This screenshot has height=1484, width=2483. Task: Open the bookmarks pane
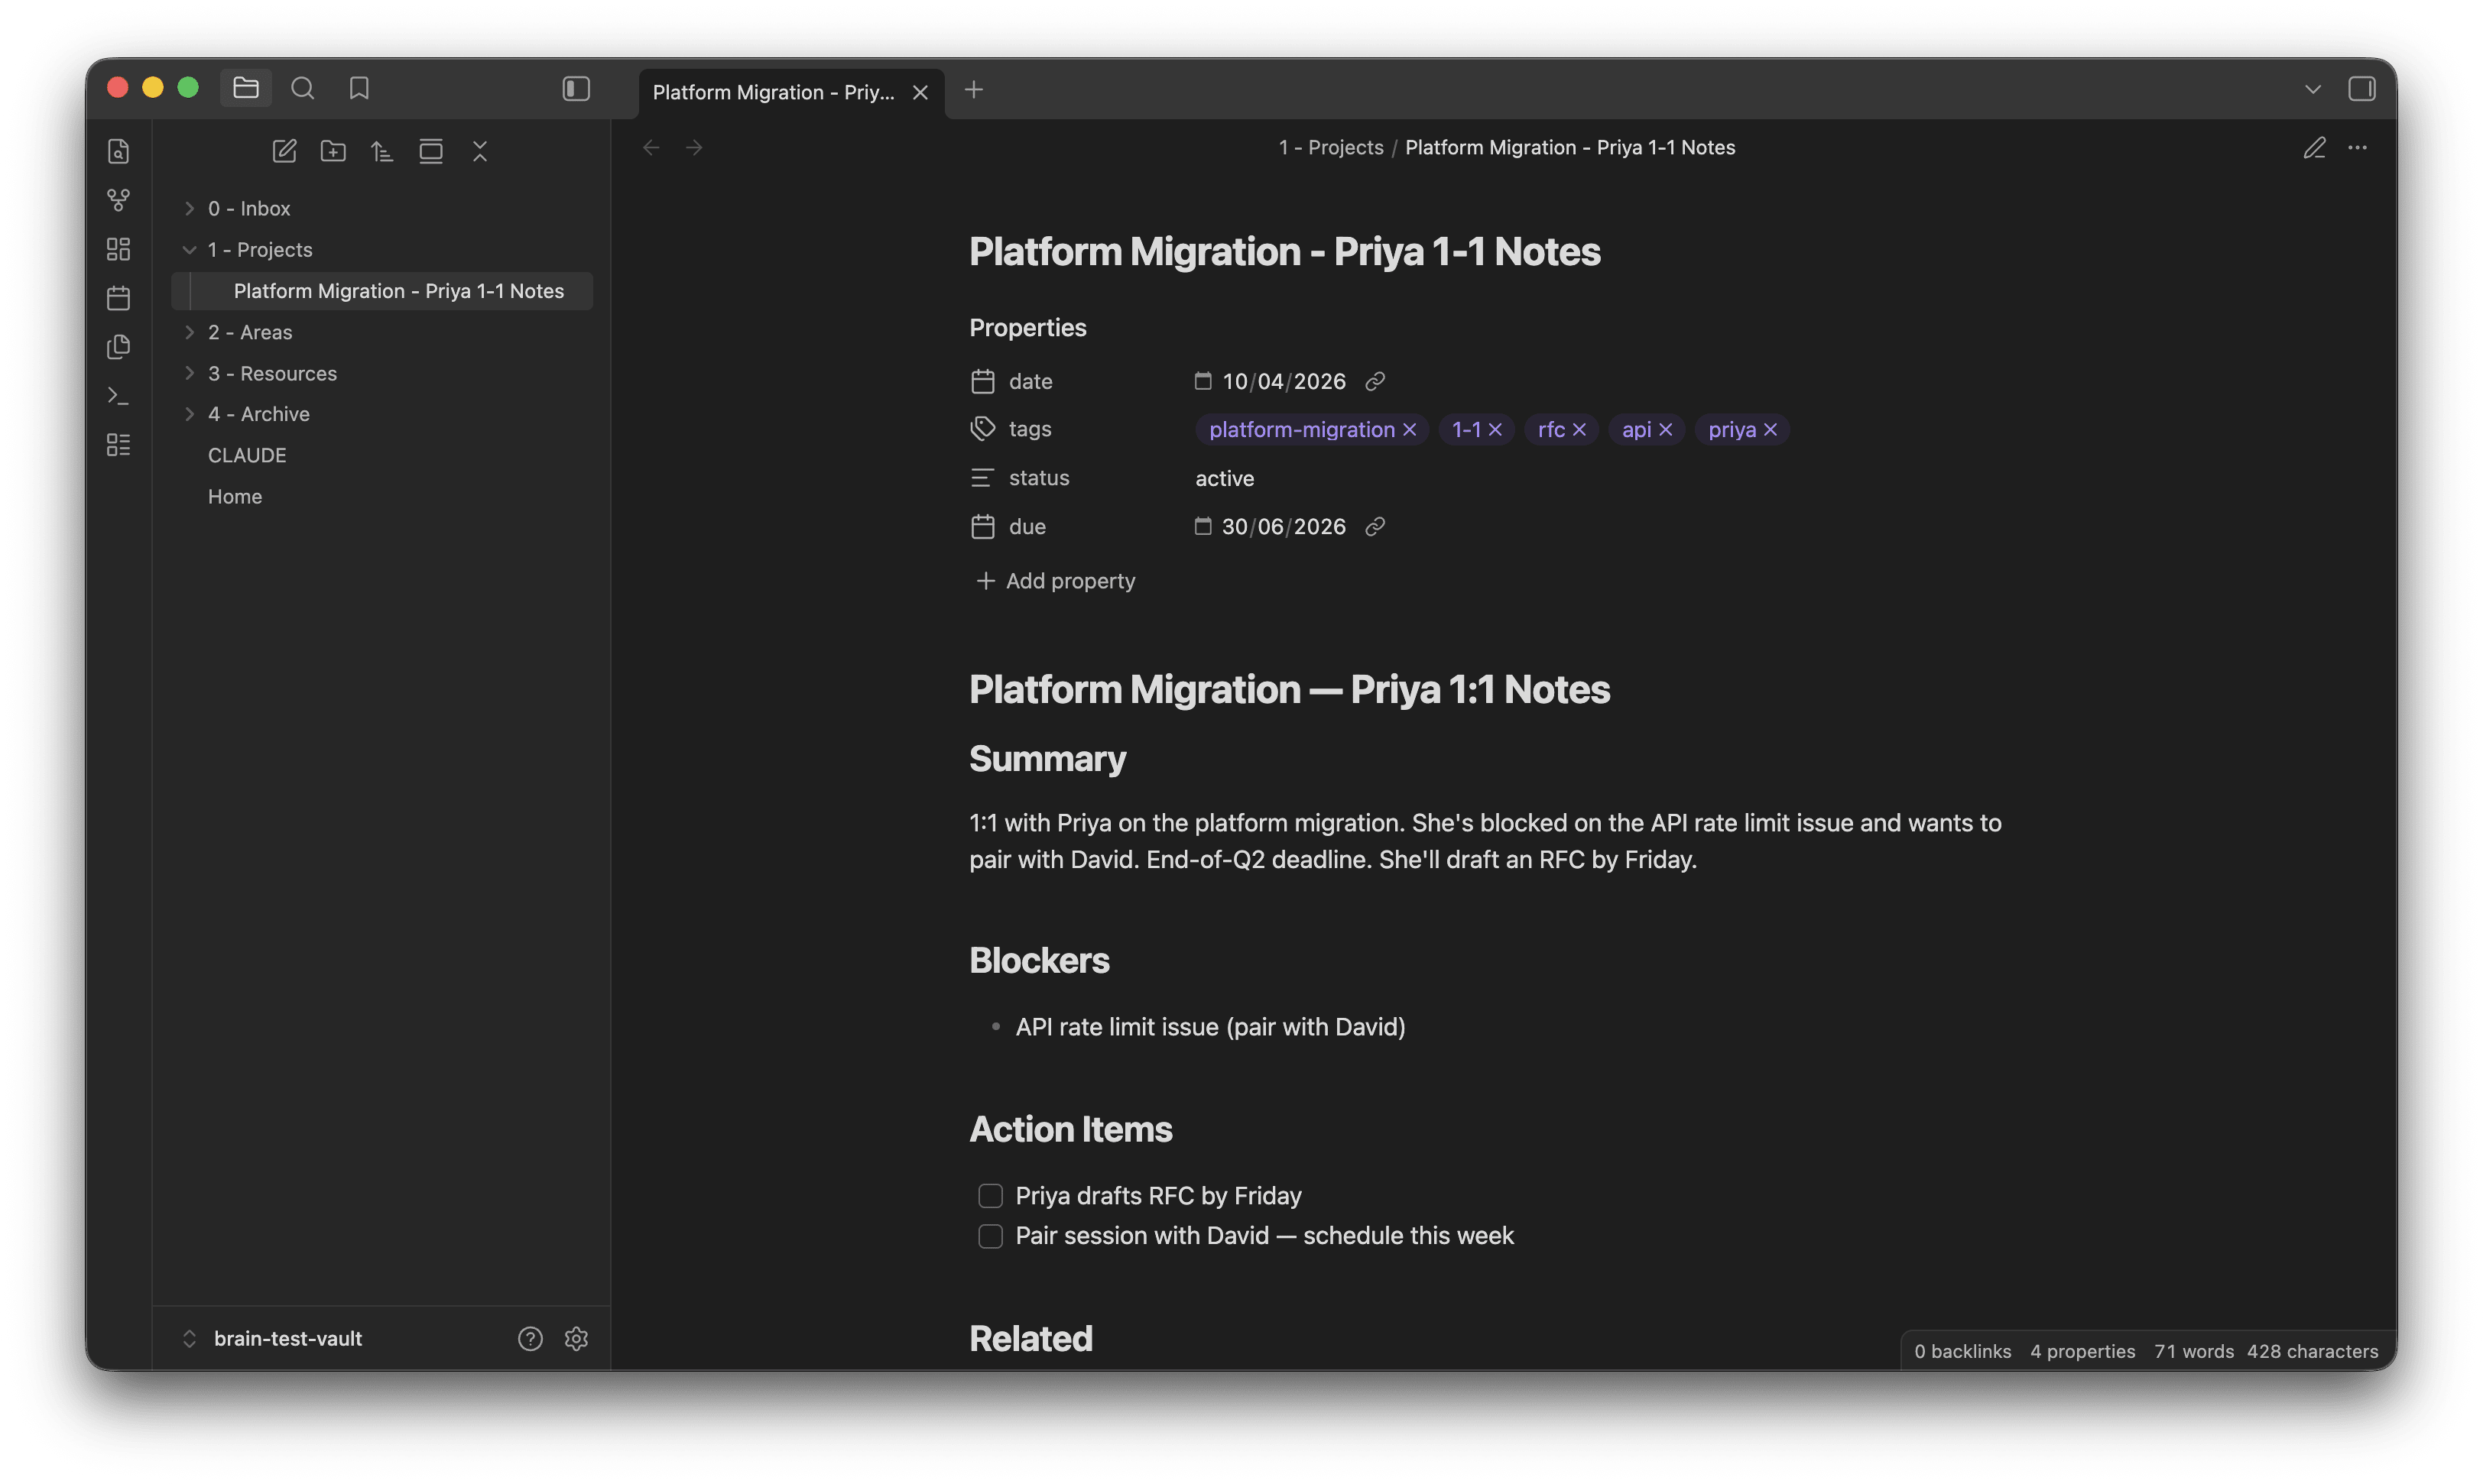tap(359, 88)
